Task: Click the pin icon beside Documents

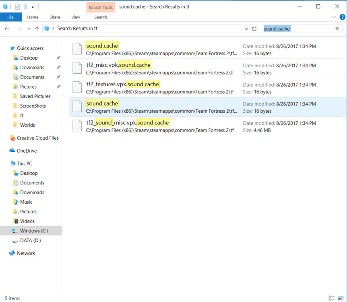Action: [58, 77]
